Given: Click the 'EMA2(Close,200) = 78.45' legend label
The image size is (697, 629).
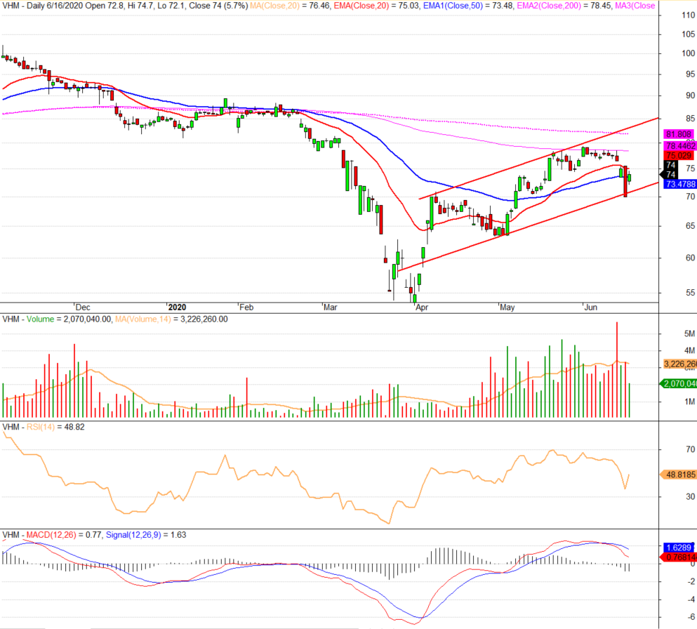Looking at the screenshot, I should click(564, 6).
